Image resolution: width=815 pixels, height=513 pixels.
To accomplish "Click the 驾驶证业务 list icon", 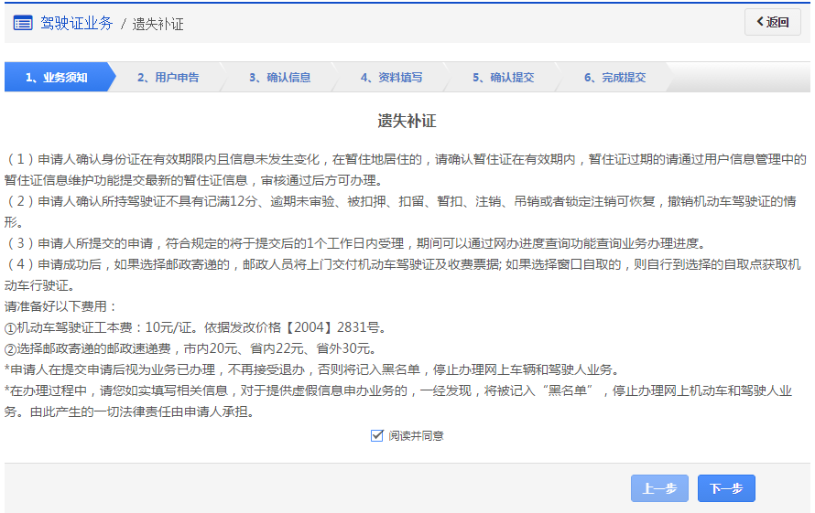I will (x=23, y=24).
